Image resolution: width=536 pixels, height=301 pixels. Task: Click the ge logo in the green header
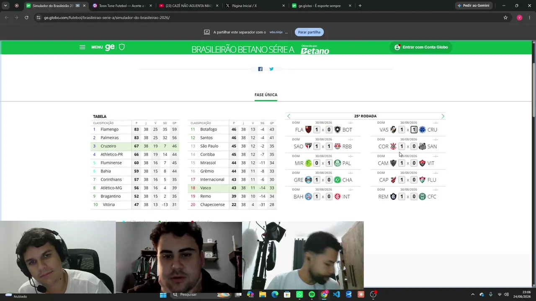110,47
